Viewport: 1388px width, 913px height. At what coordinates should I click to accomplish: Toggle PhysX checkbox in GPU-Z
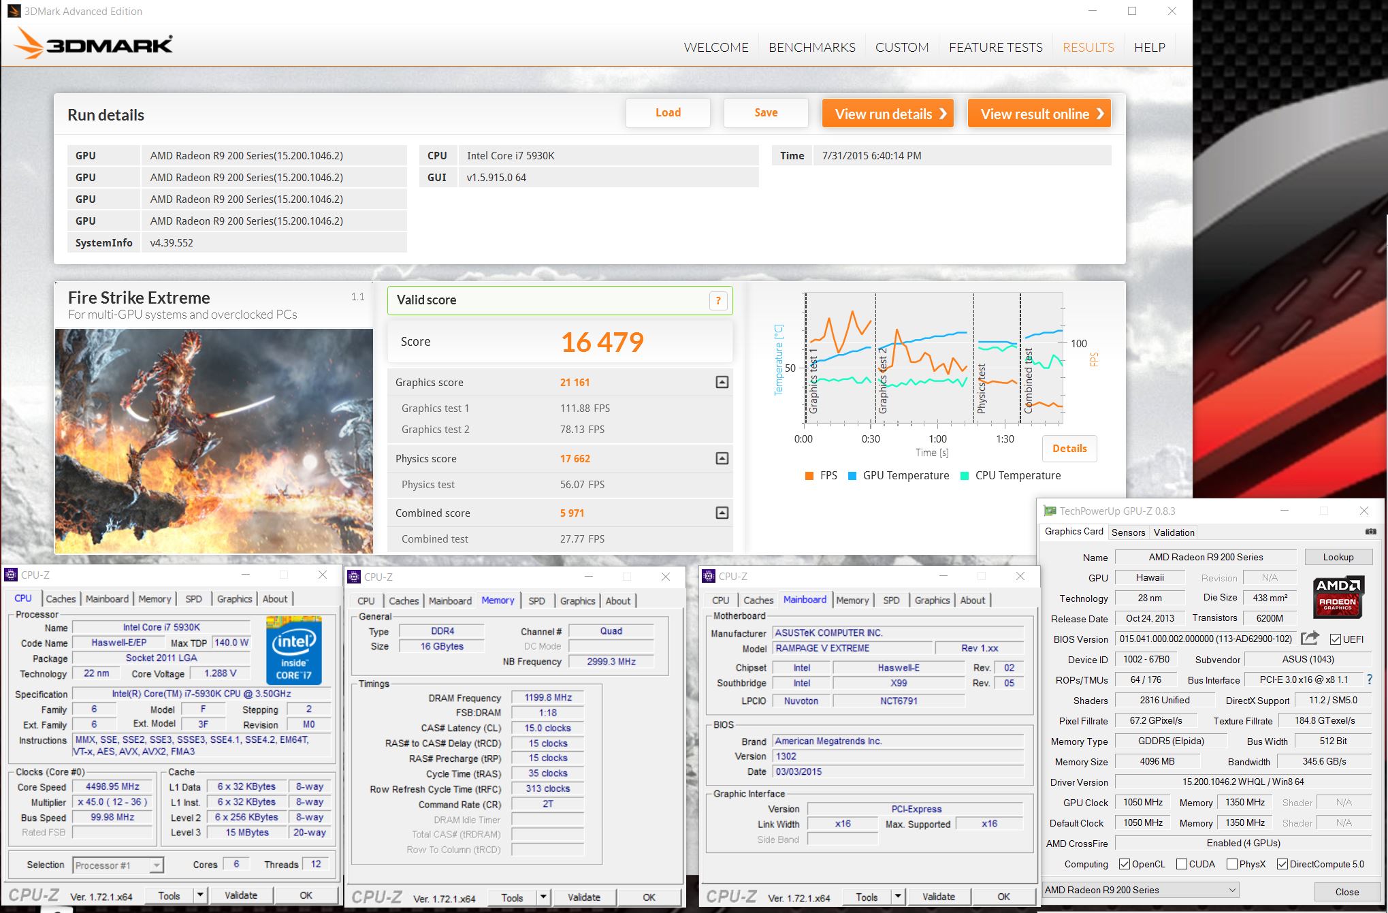(1232, 865)
